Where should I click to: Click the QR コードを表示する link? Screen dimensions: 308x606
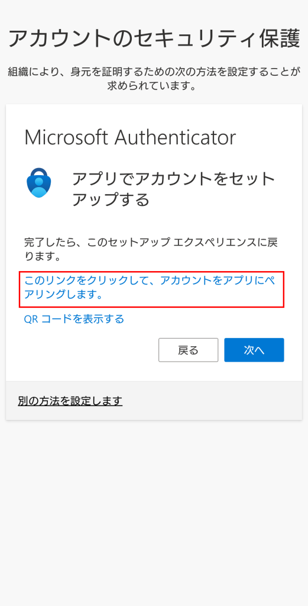74,319
